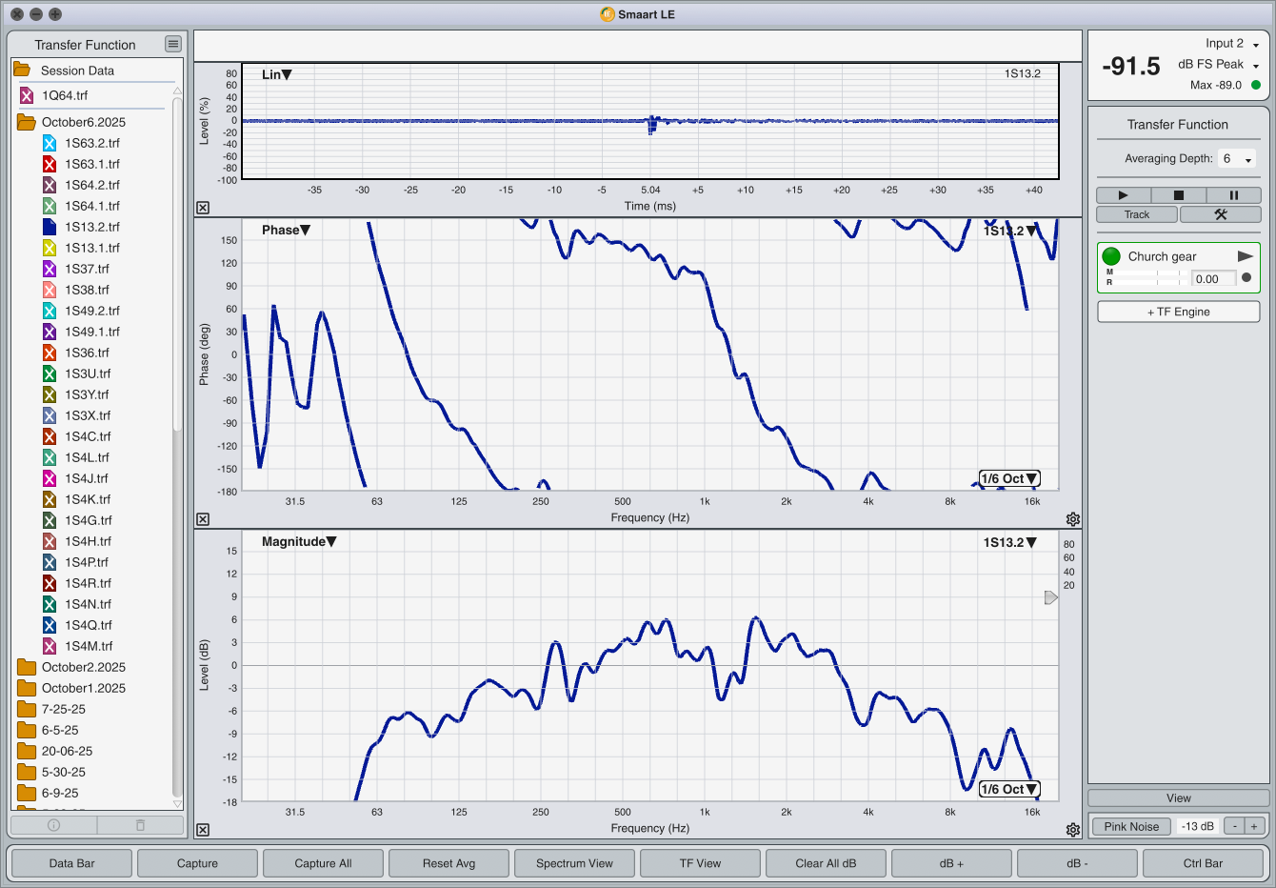Switch to Spectrum View
This screenshot has width=1276, height=888.
574,863
